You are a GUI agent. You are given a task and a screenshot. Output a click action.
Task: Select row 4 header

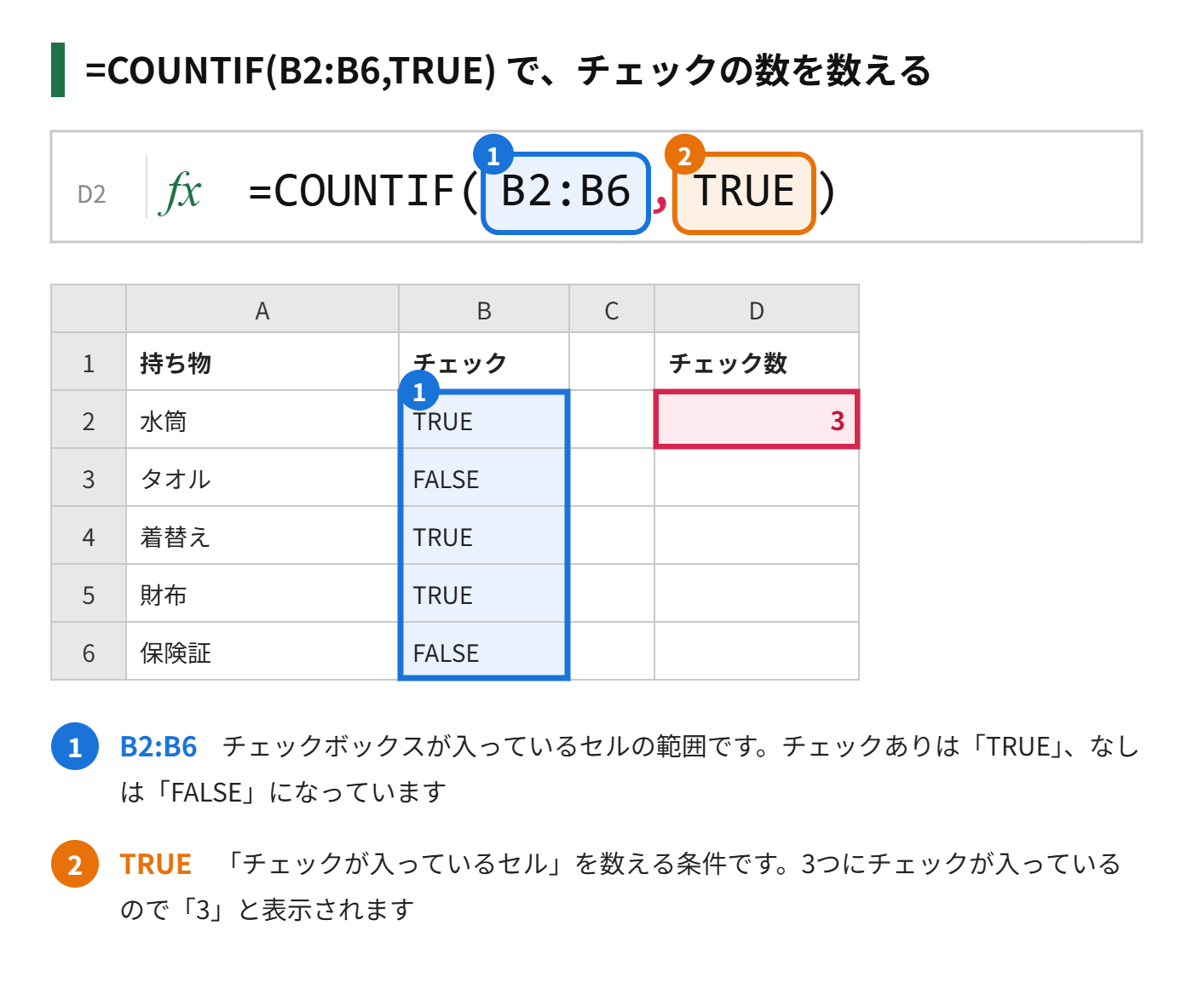click(89, 536)
